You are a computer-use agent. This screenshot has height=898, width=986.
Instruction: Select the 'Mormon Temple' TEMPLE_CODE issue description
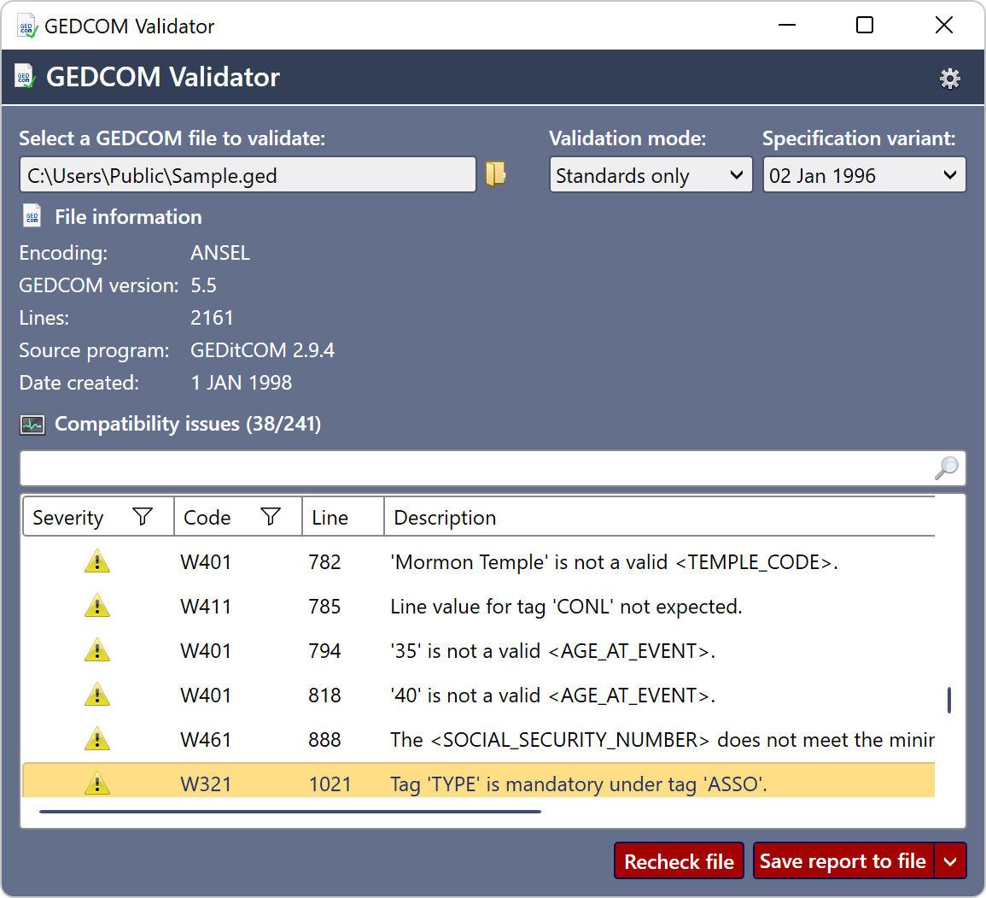tap(614, 561)
